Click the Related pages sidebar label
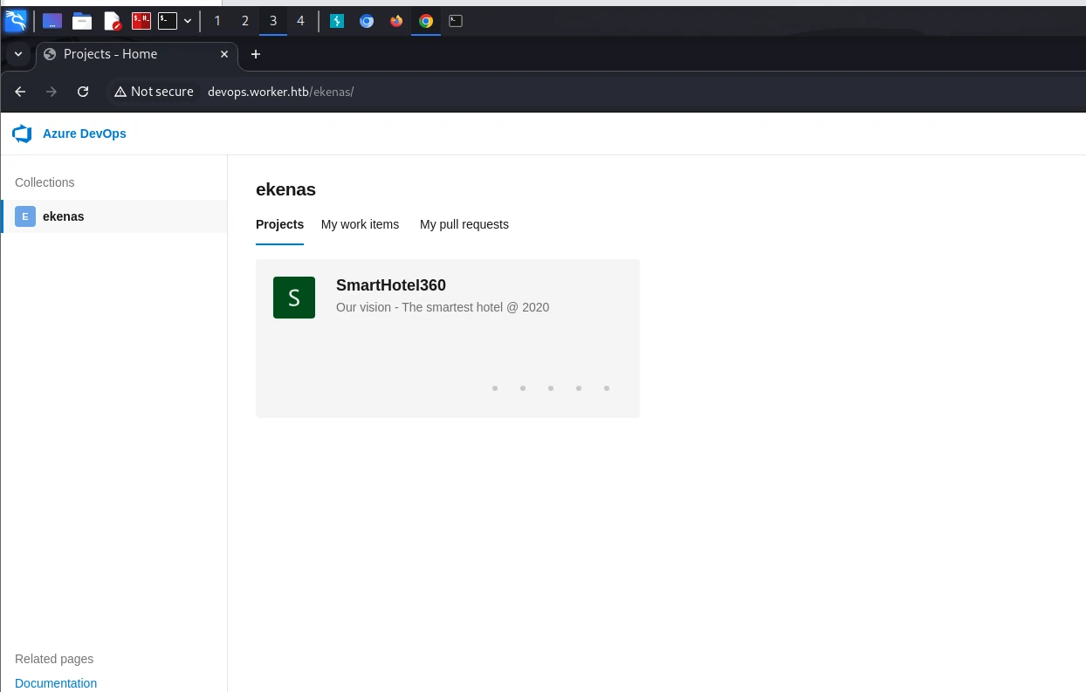1086x692 pixels. coord(54,659)
